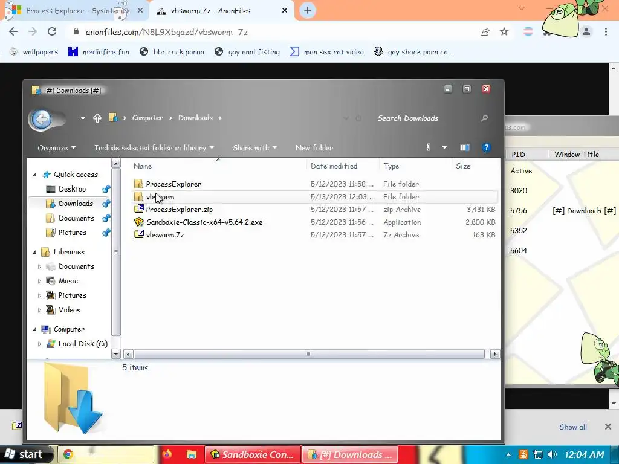Select Downloads in the address breadcrumb
The width and height of the screenshot is (619, 464).
point(195,118)
